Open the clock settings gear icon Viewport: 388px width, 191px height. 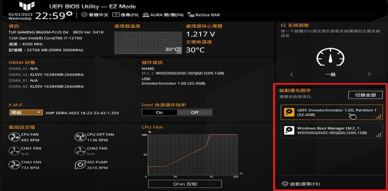[70, 14]
